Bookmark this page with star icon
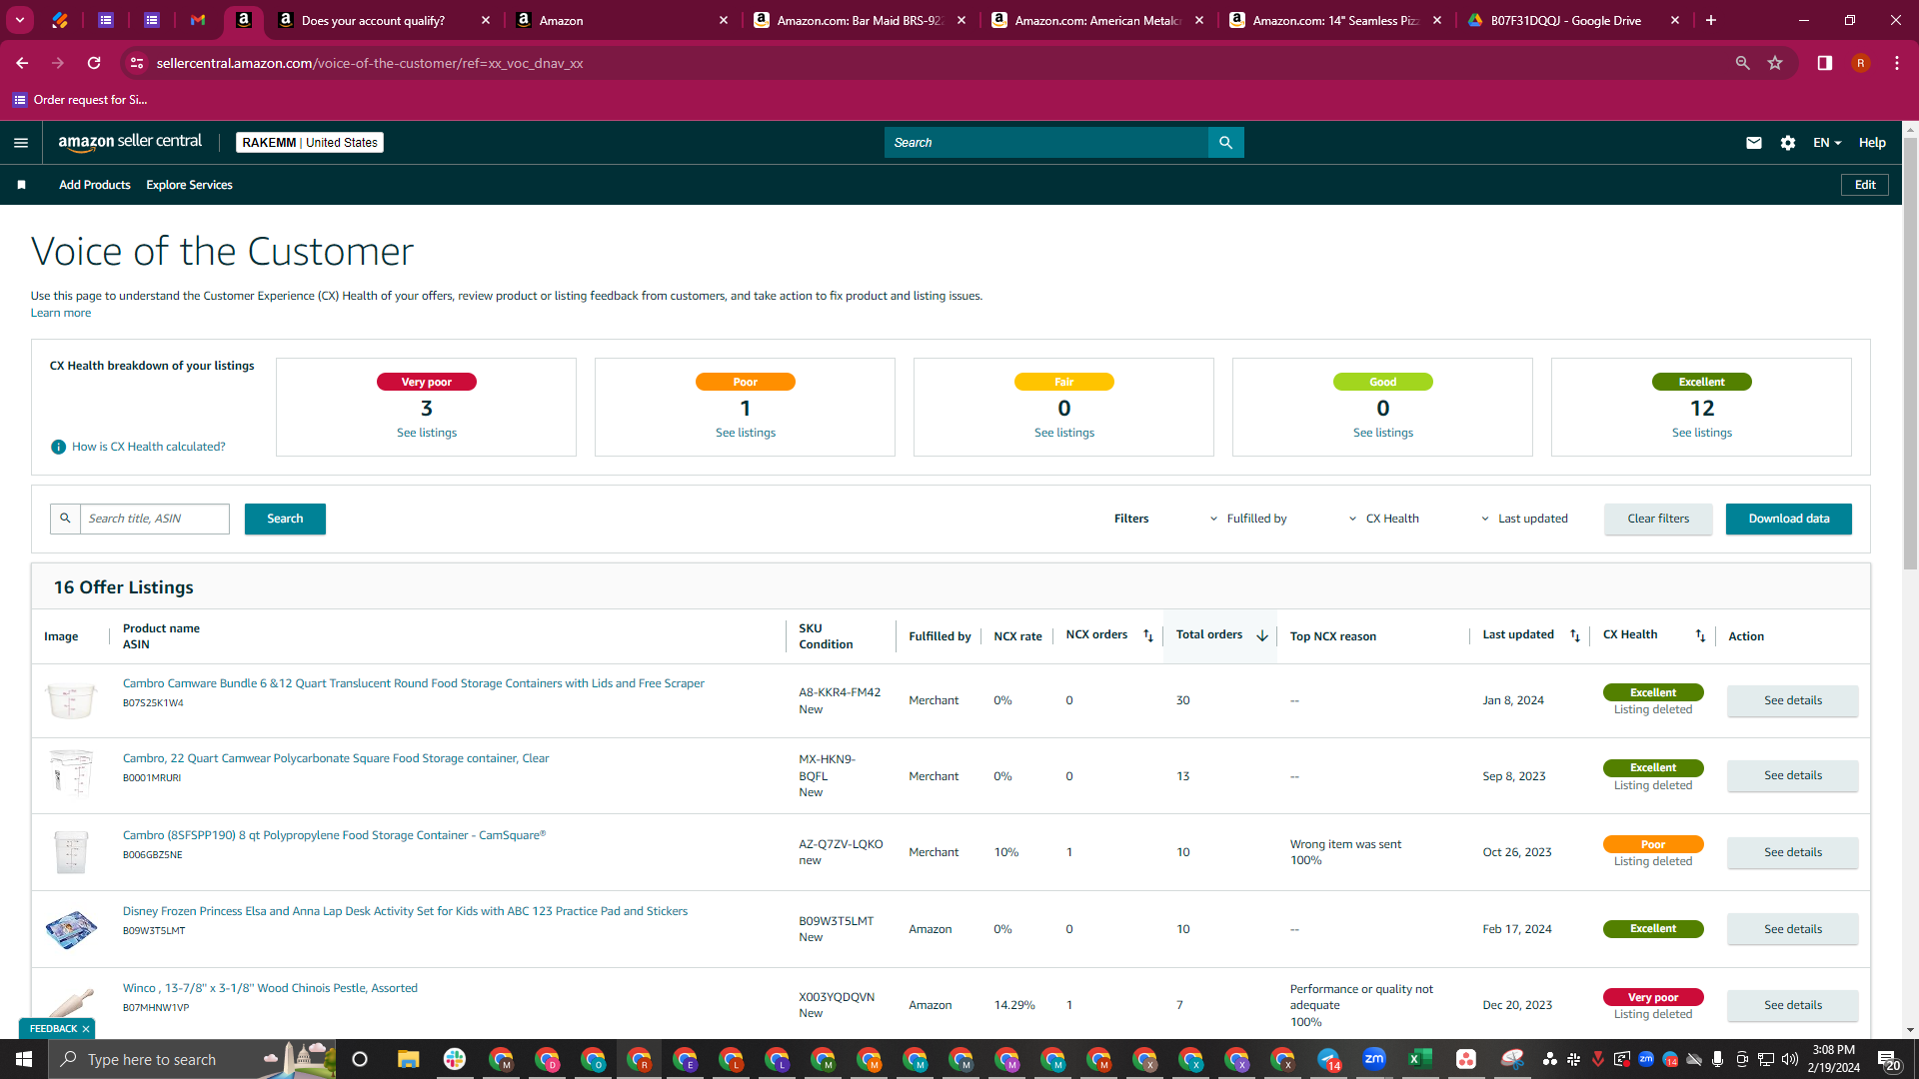1919x1079 pixels. 1775,63
